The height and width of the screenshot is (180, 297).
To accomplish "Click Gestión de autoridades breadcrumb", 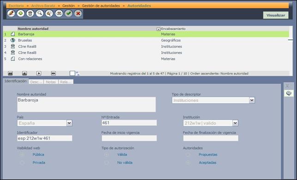I will 101,6.
